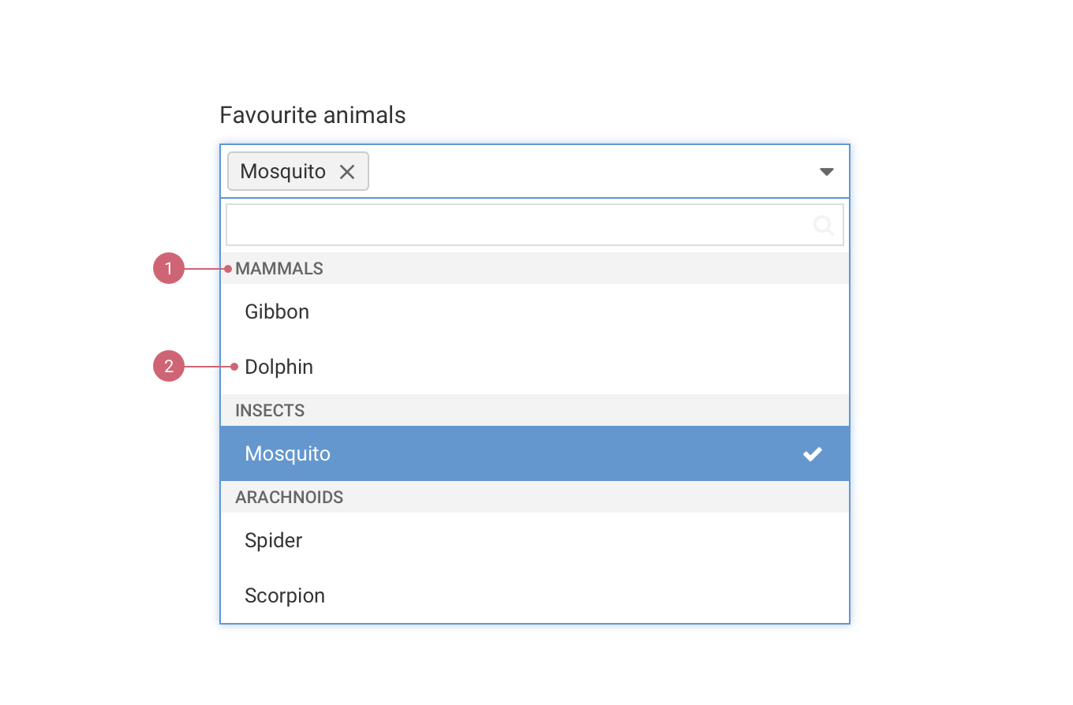1073x705 pixels.
Task: Click the connector dot near MAMMALS header
Action: [229, 268]
